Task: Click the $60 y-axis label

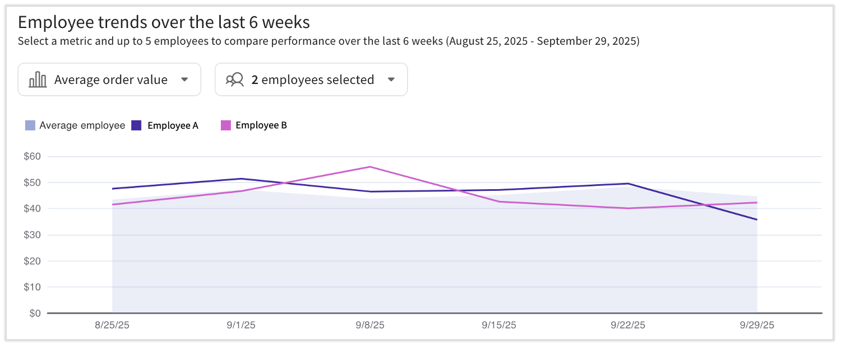Action: point(32,156)
